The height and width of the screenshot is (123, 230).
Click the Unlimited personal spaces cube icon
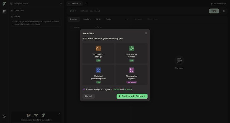coord(98,70)
